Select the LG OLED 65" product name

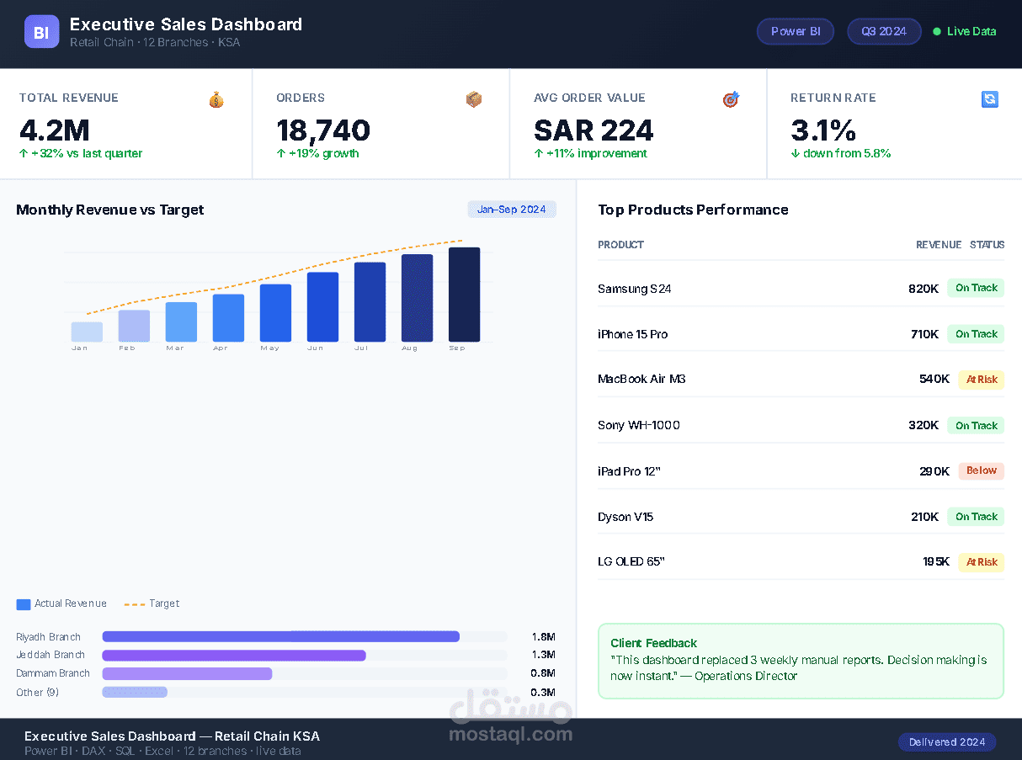point(631,561)
